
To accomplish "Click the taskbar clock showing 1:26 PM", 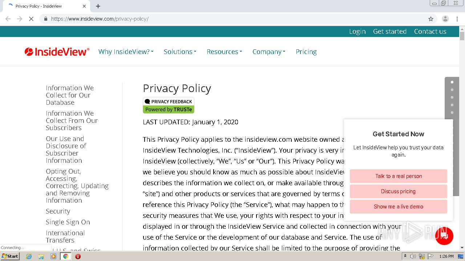I will 446,256.
